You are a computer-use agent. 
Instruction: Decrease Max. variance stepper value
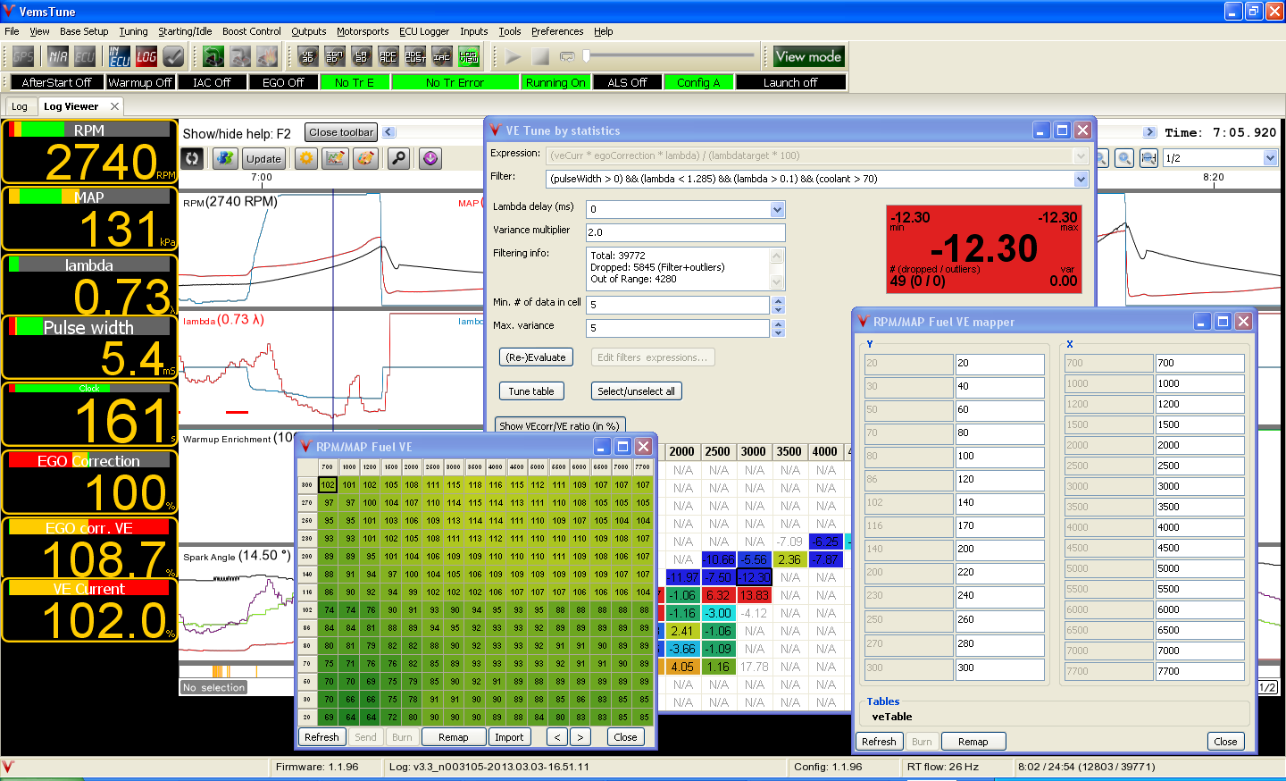(778, 333)
